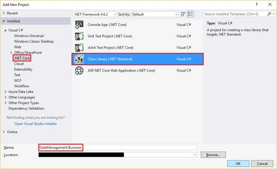Click the Browse... button
The width and height of the screenshot is (277, 169).
213,155
